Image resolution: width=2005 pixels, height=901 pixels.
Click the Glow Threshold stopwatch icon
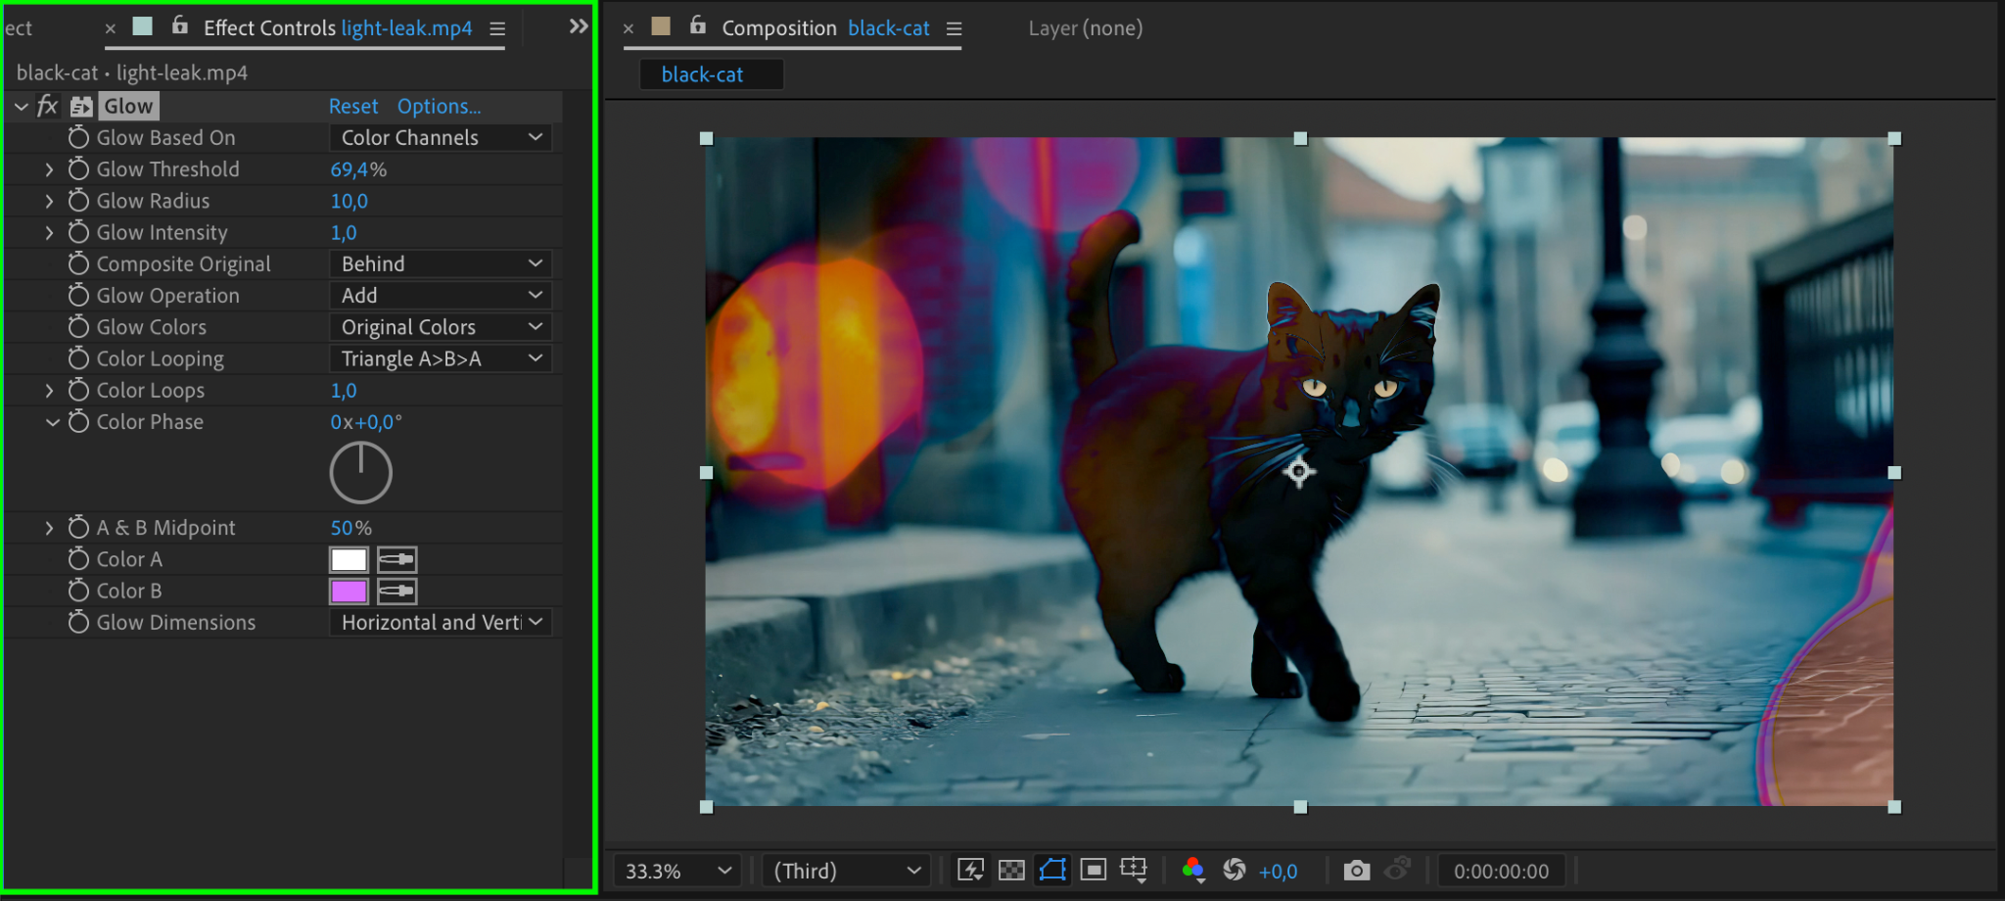click(78, 169)
